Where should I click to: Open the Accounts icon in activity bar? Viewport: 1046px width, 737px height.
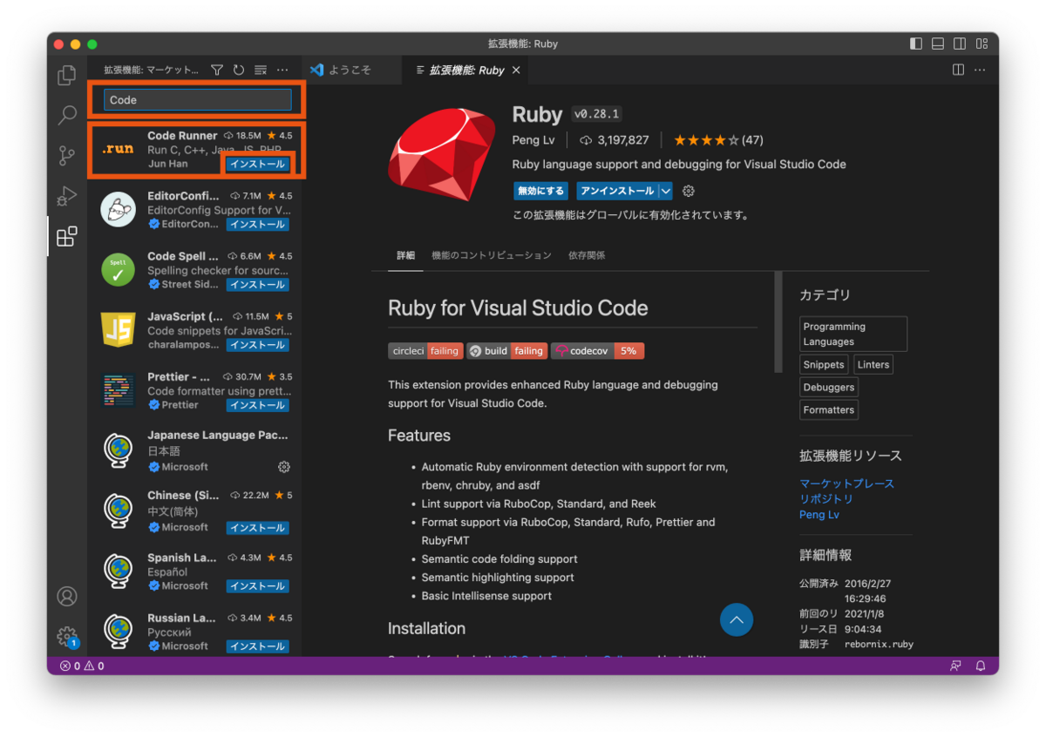(x=67, y=597)
